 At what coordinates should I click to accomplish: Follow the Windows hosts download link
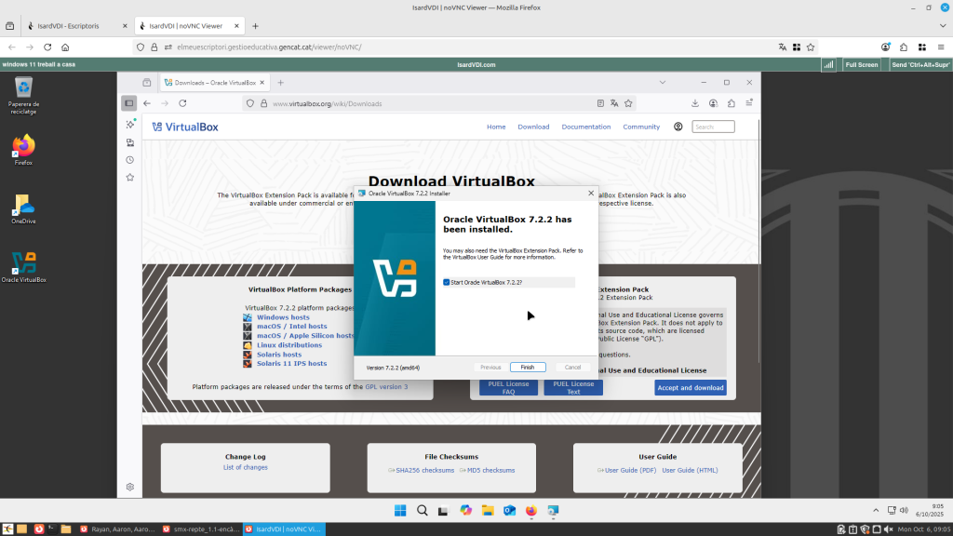[x=283, y=317]
